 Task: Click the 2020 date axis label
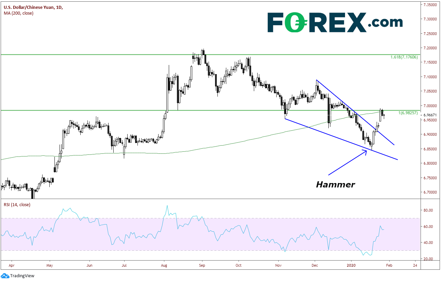350,265
